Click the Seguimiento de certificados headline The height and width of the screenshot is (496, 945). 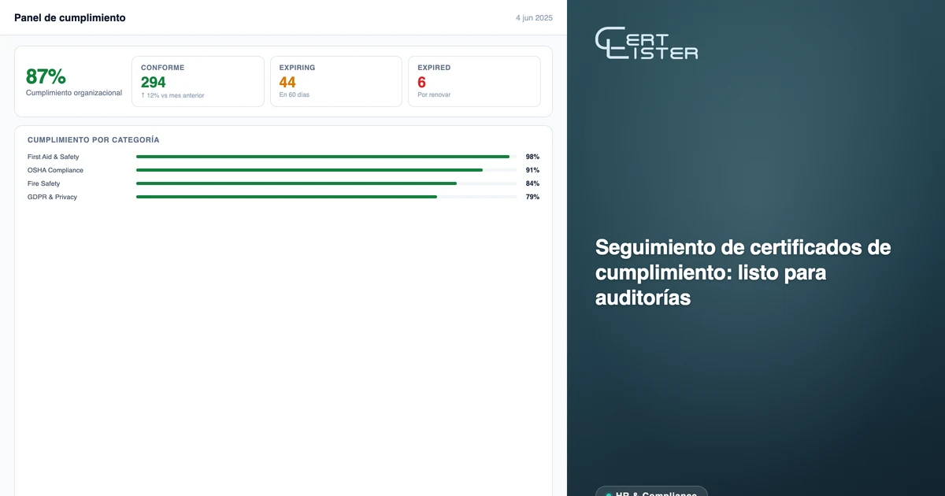pyautogui.click(x=743, y=272)
